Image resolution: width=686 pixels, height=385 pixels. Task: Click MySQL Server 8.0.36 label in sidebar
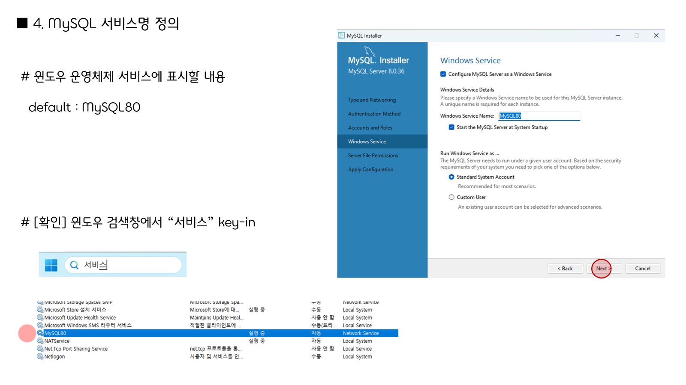point(376,71)
